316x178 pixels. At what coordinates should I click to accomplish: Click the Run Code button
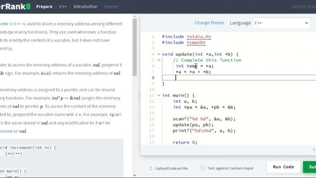point(283,167)
